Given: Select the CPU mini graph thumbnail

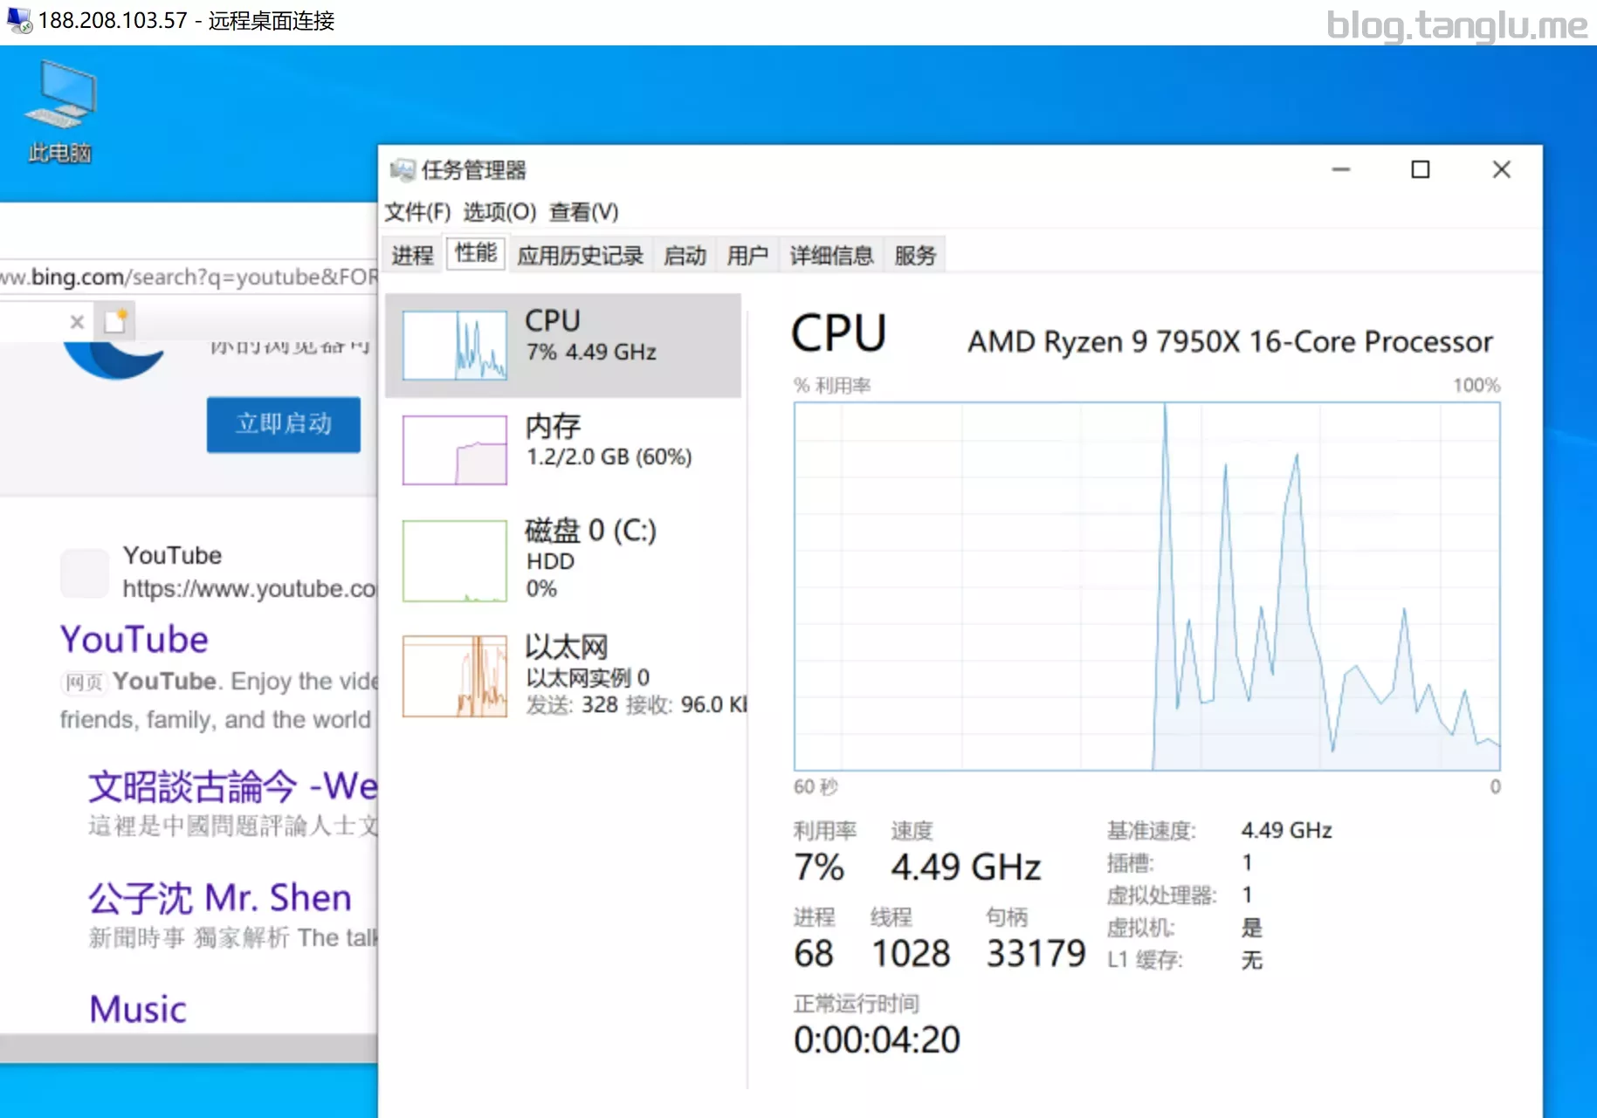Looking at the screenshot, I should pyautogui.click(x=454, y=345).
